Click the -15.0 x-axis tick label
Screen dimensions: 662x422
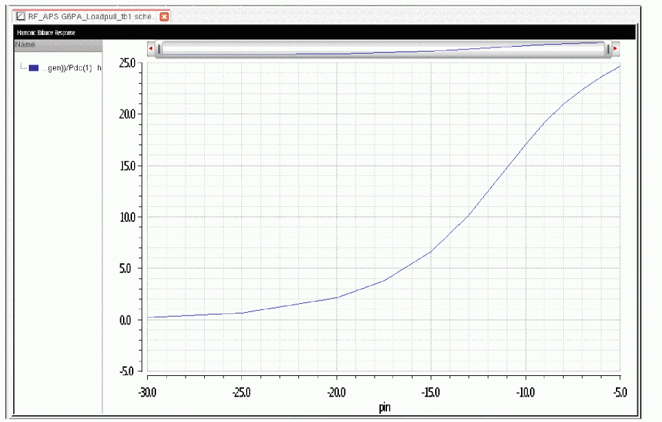431,392
